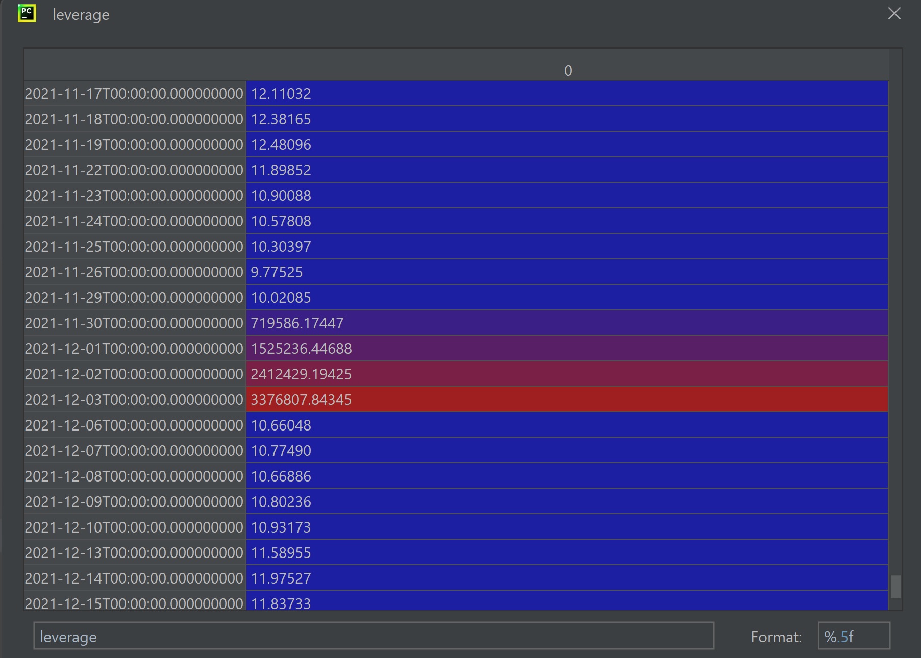Click row index 2021-12-09T00:00:00.000000000

click(x=135, y=501)
